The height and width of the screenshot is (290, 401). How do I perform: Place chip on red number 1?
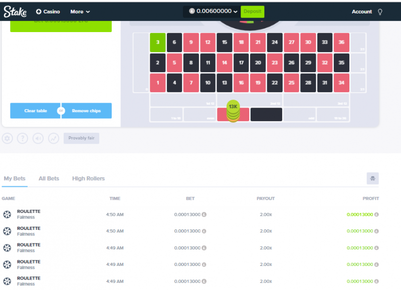(157, 83)
